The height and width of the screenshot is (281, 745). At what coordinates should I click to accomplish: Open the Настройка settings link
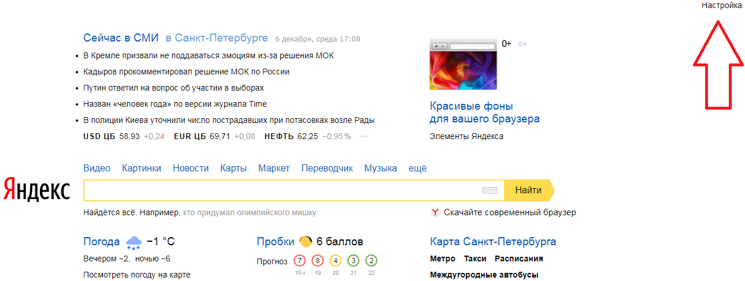(x=721, y=5)
